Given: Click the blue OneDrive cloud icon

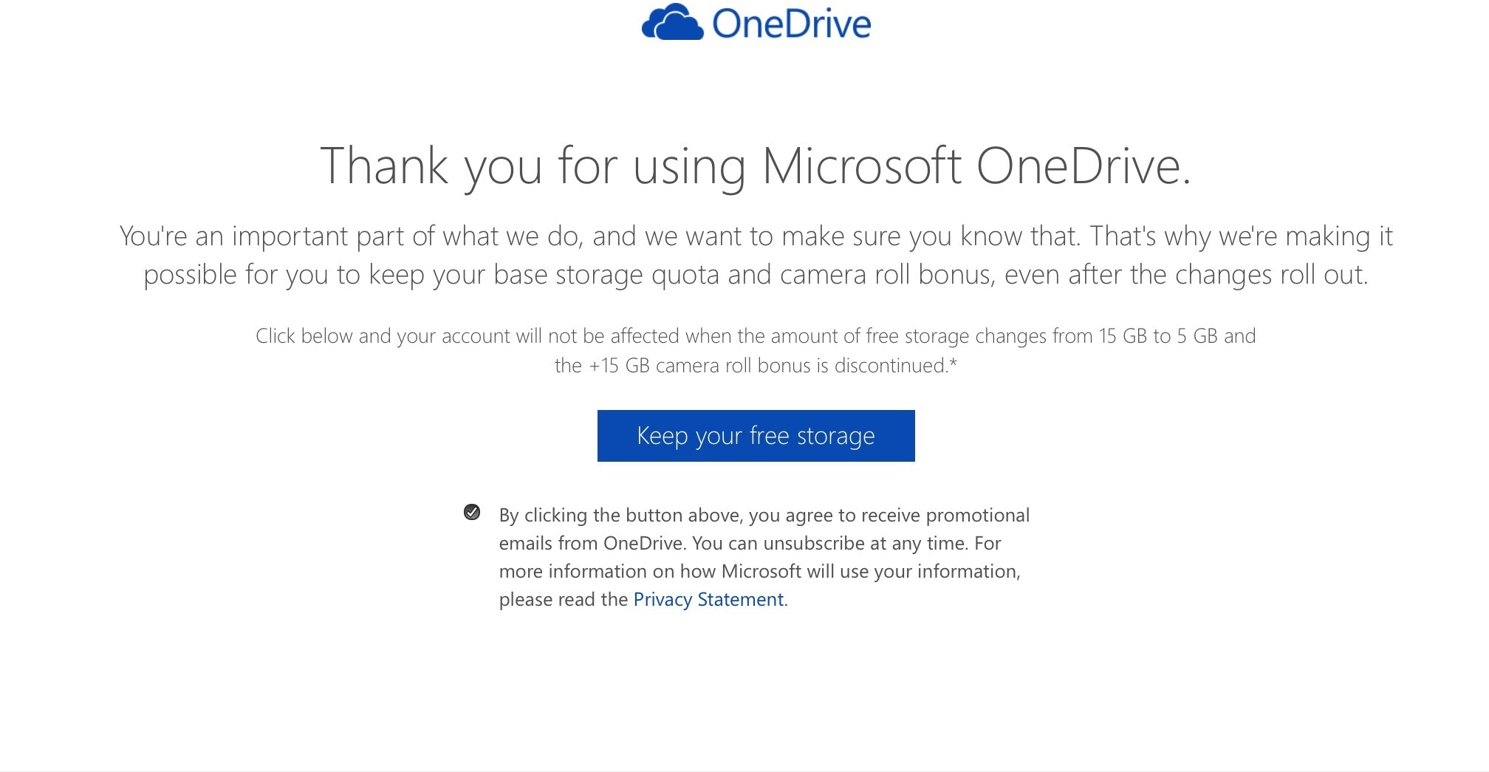Looking at the screenshot, I should (672, 23).
